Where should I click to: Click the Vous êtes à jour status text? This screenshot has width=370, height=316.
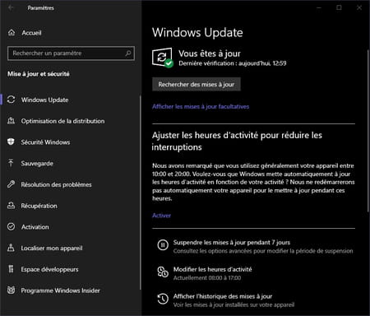point(210,53)
